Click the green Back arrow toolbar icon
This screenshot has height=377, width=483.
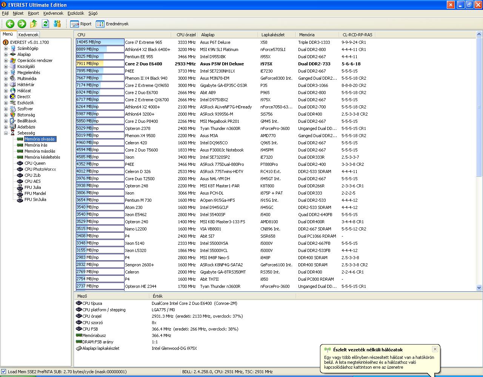(x=10, y=24)
